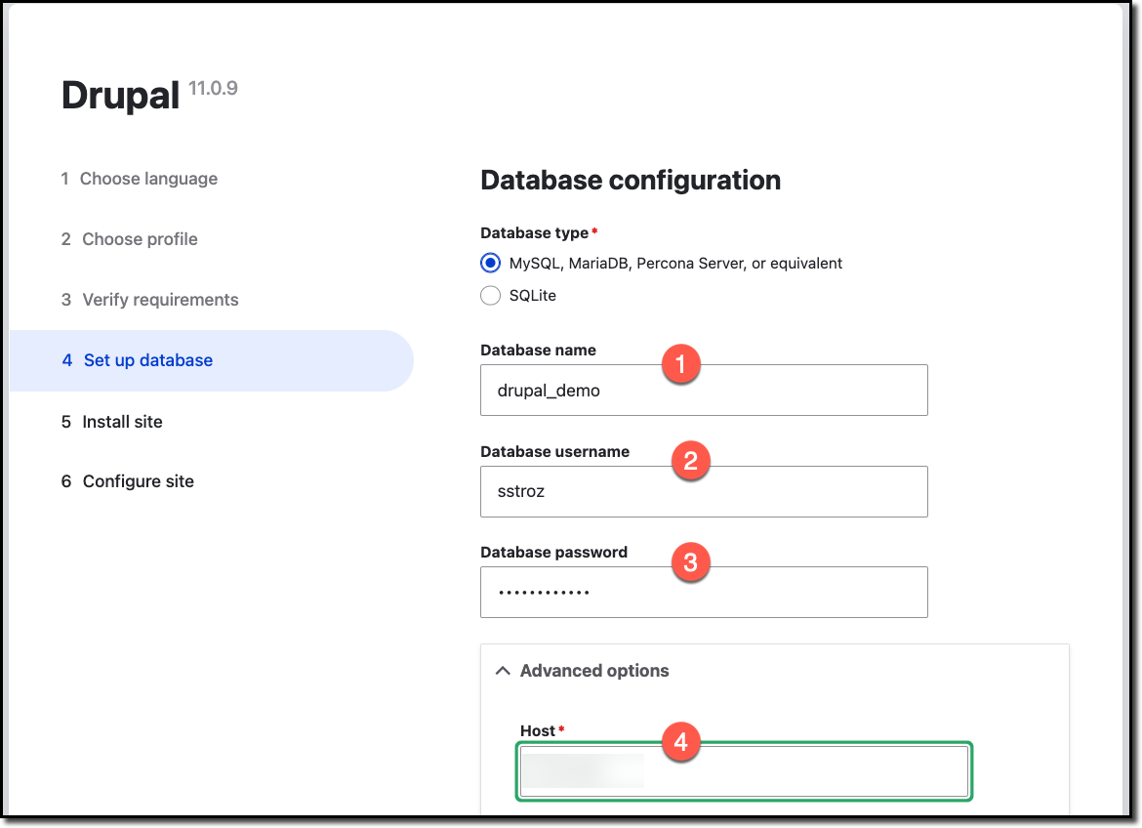This screenshot has height=828, width=1142.
Task: Select the Set up database step
Action: [x=147, y=360]
